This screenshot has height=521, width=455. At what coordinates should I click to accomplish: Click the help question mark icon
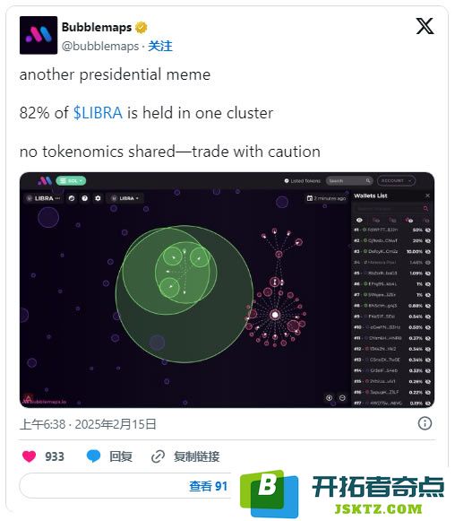[x=84, y=198]
